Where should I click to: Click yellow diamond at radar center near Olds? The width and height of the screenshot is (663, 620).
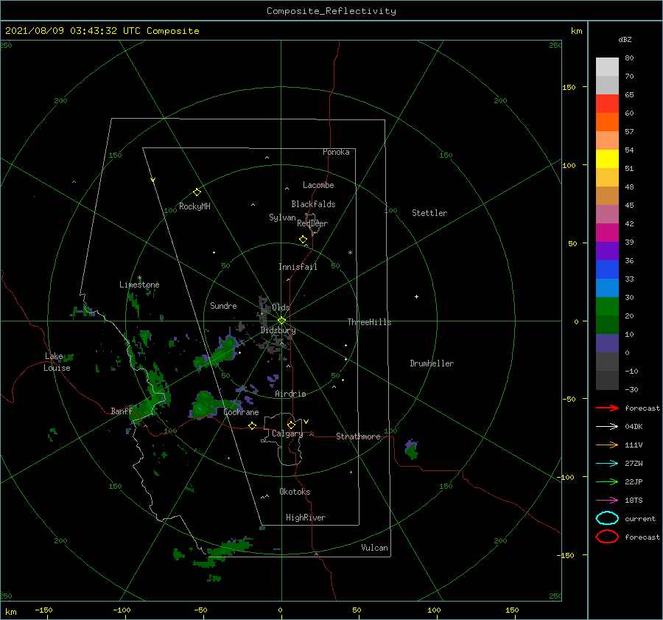281,321
